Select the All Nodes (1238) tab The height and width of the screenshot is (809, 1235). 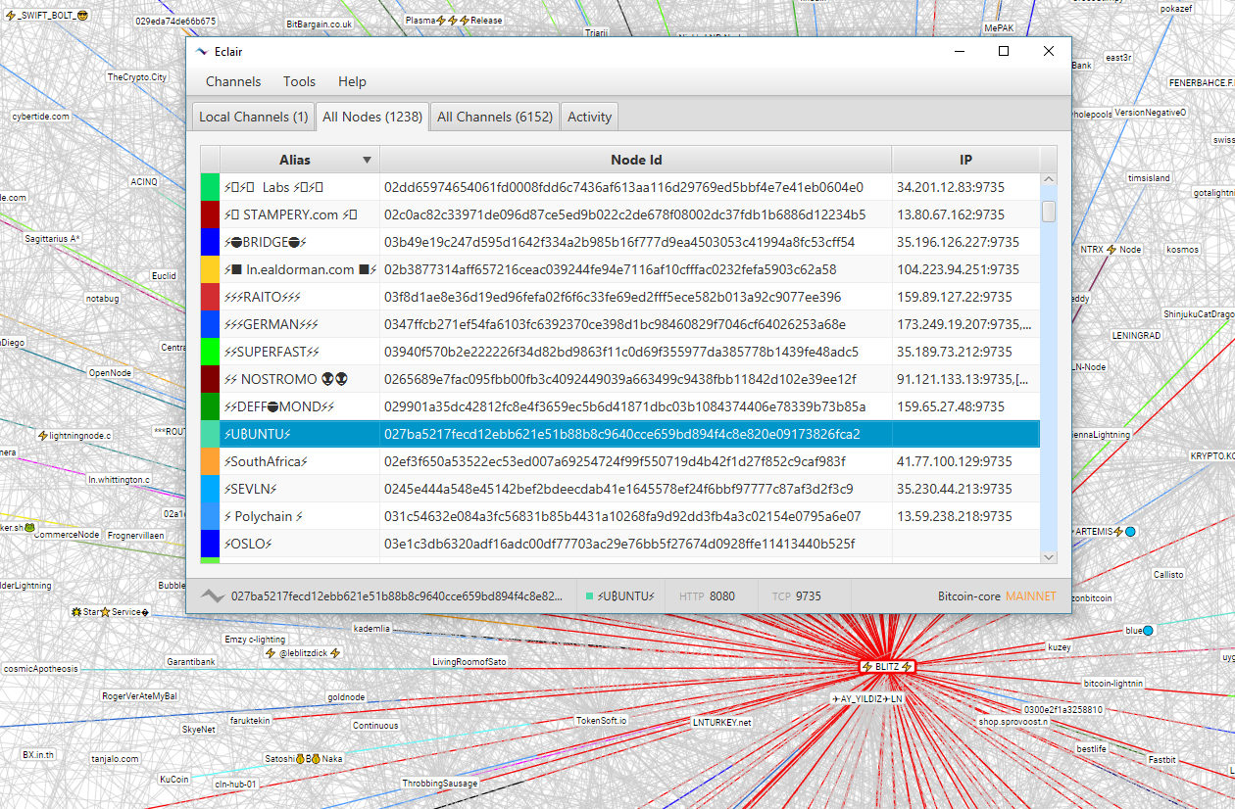(372, 117)
